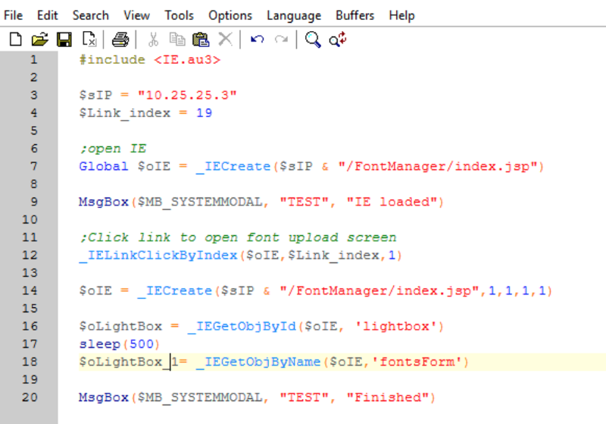The height and width of the screenshot is (424, 606).
Task: Click the string "Finished"
Action: (x=388, y=397)
